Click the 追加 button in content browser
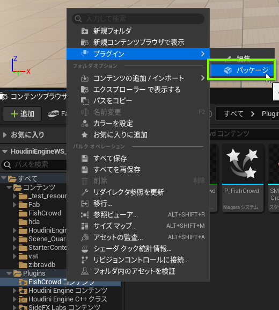Screen dimensions: 279x310 coord(23,114)
